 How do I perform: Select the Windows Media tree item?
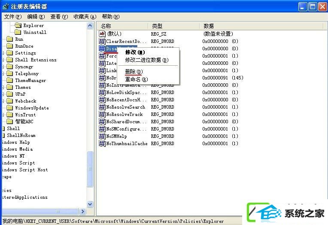coord(17,149)
